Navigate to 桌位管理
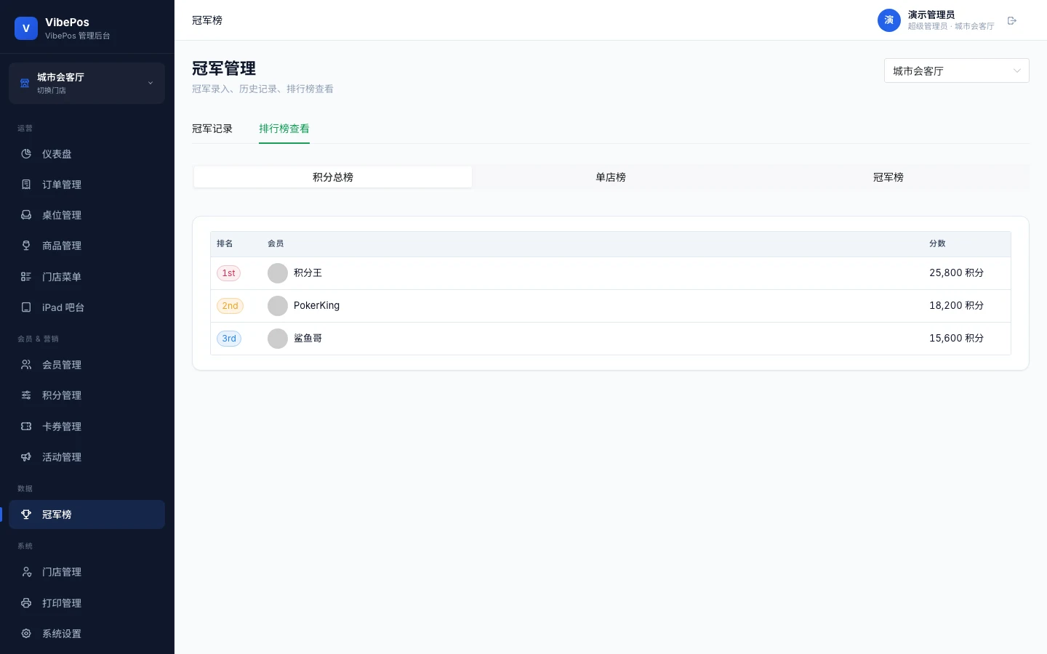This screenshot has width=1047, height=654. pyautogui.click(x=87, y=215)
